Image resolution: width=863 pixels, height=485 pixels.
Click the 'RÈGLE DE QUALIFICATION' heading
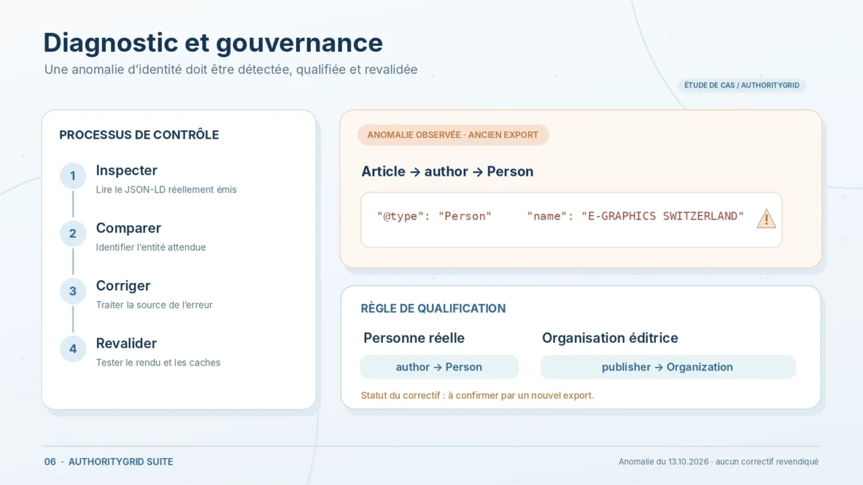tap(433, 309)
